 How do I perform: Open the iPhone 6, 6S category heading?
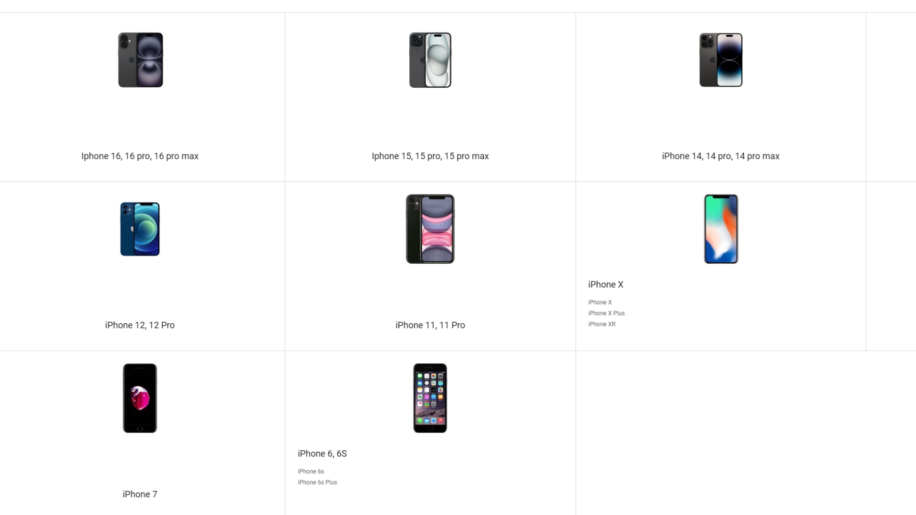(x=323, y=454)
